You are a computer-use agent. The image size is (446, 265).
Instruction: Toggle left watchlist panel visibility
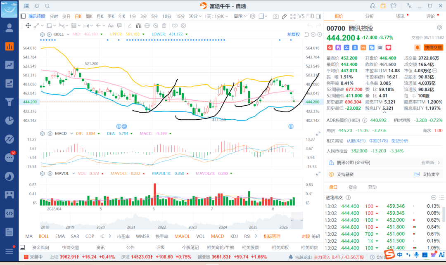(x=23, y=16)
